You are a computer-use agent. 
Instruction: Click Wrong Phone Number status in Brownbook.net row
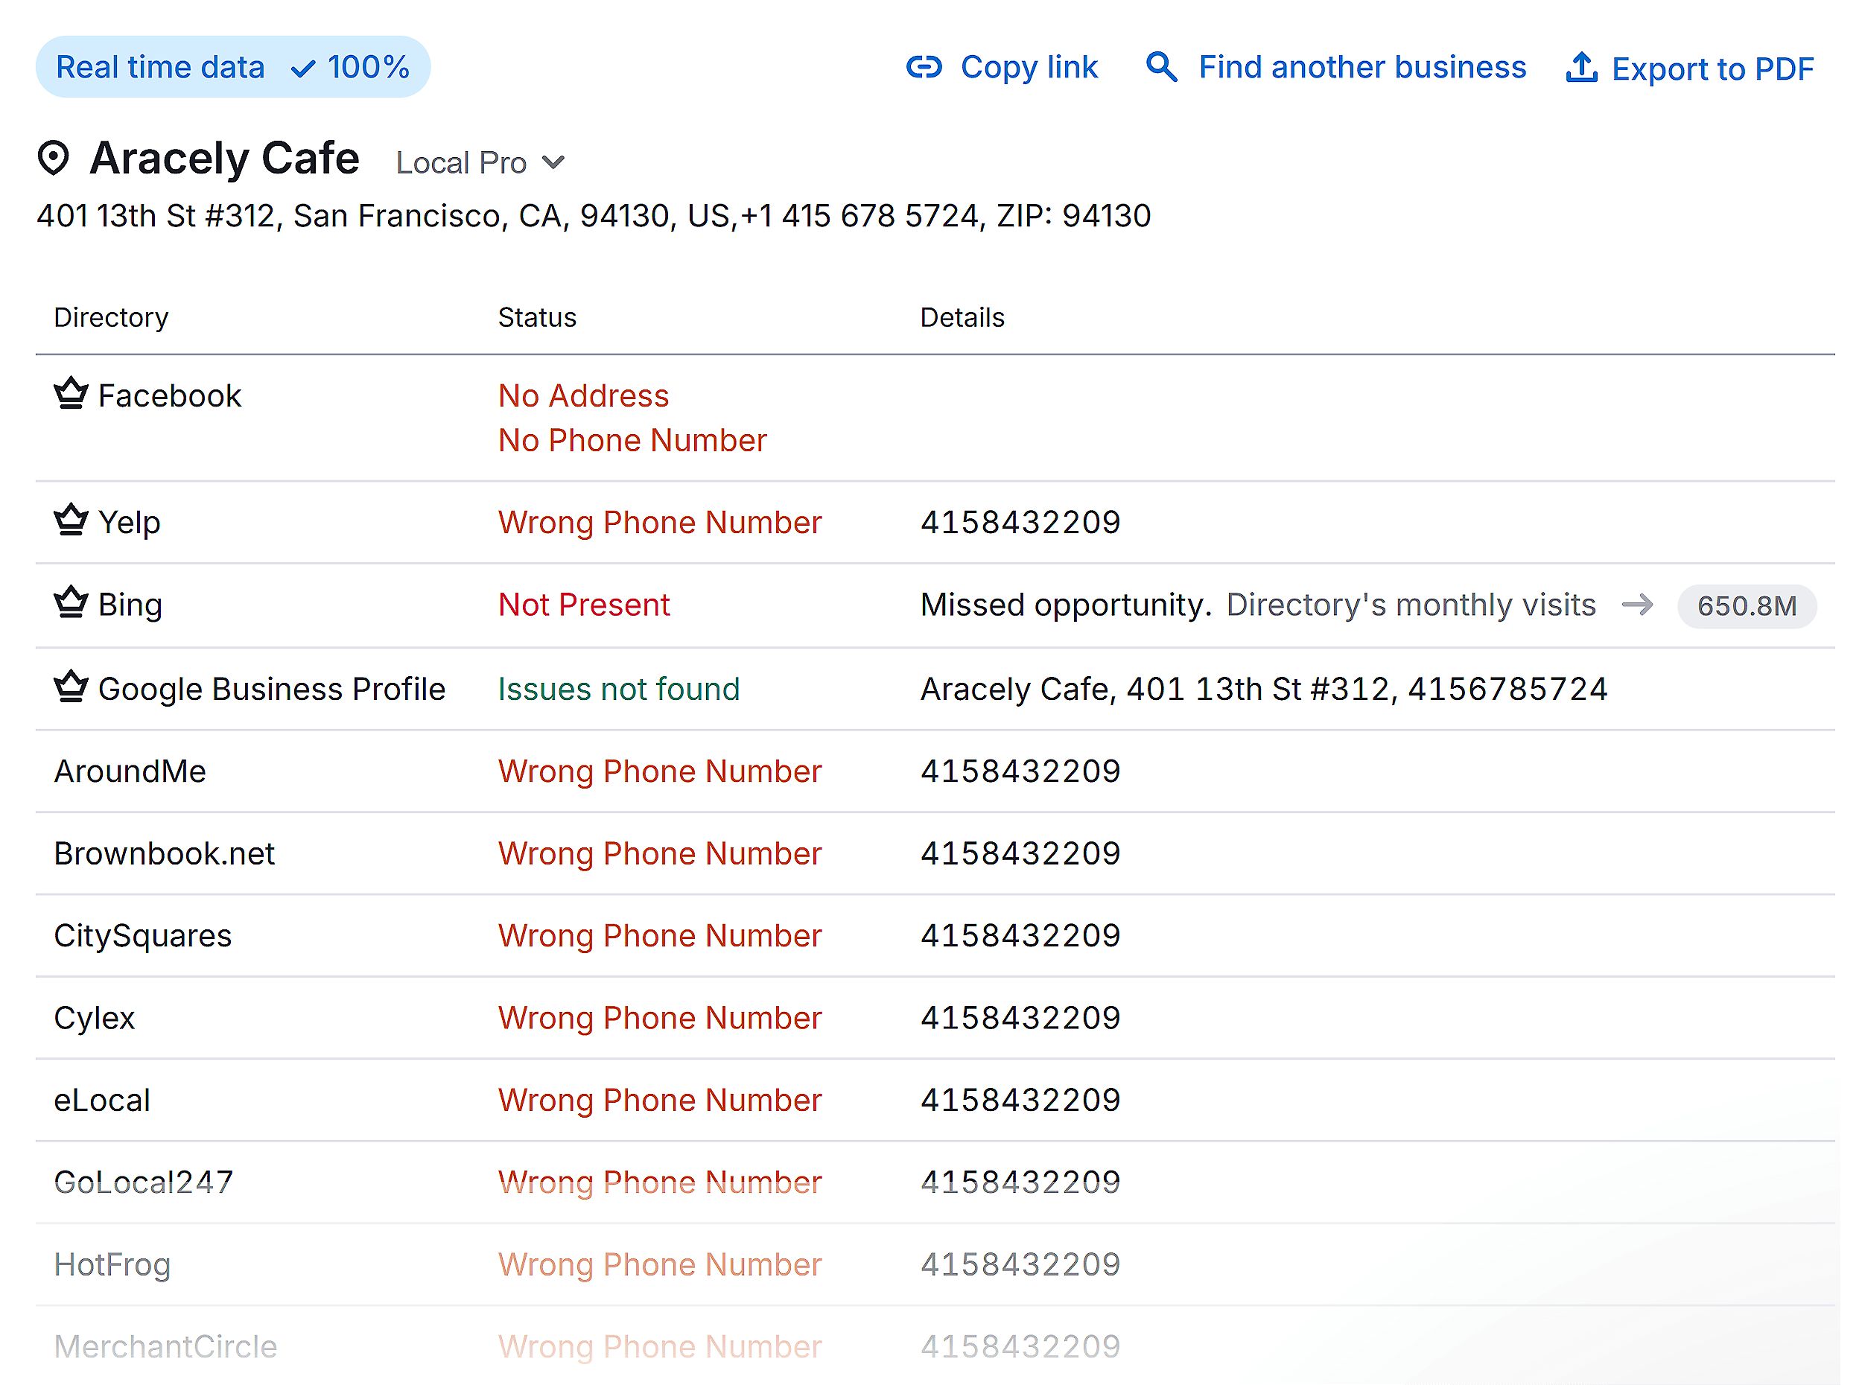pyautogui.click(x=660, y=853)
